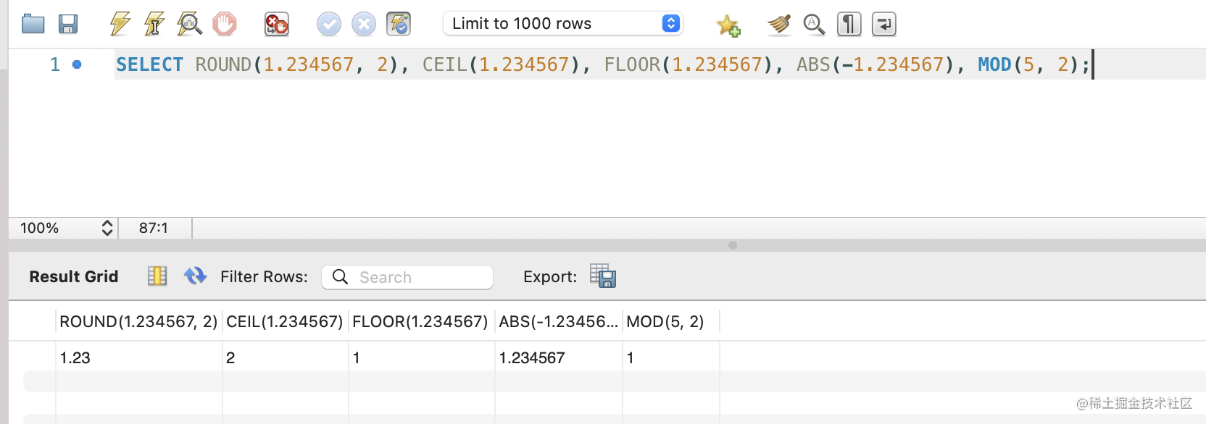This screenshot has width=1206, height=424.
Task: Open a SQL script file folder icon
Action: click(33, 24)
